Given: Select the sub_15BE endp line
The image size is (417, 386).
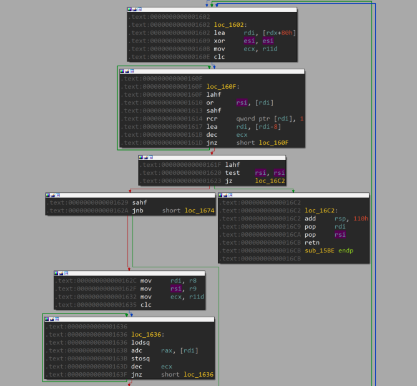Looking at the screenshot, I should pos(329,250).
